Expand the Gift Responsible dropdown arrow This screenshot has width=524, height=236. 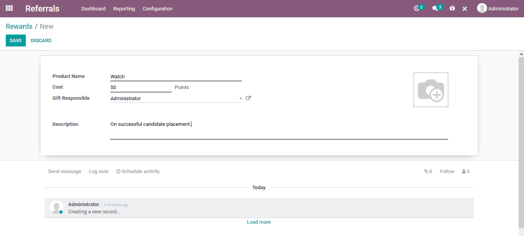[x=241, y=99]
